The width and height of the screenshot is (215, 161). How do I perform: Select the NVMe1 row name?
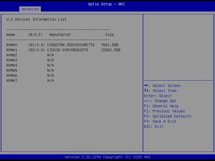tap(12, 50)
